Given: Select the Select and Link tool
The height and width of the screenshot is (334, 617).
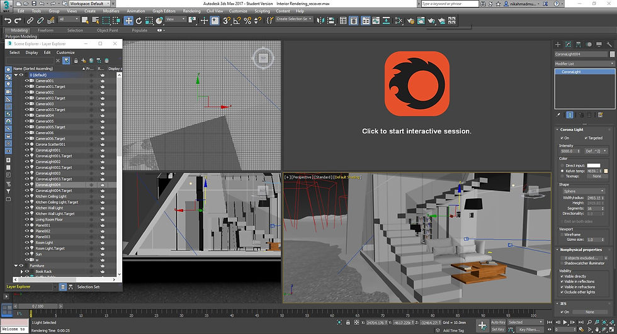Looking at the screenshot, I should point(30,20).
